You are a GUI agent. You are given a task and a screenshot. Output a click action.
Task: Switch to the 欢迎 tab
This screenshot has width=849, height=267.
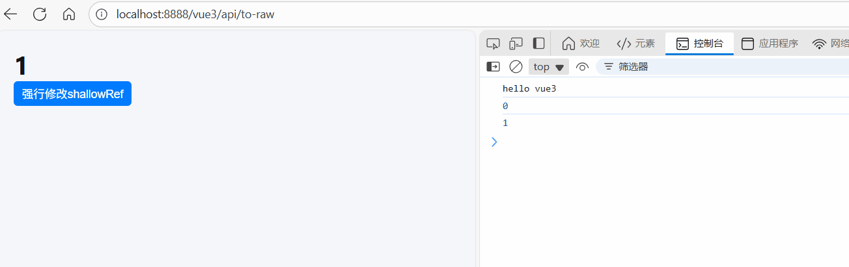(581, 44)
